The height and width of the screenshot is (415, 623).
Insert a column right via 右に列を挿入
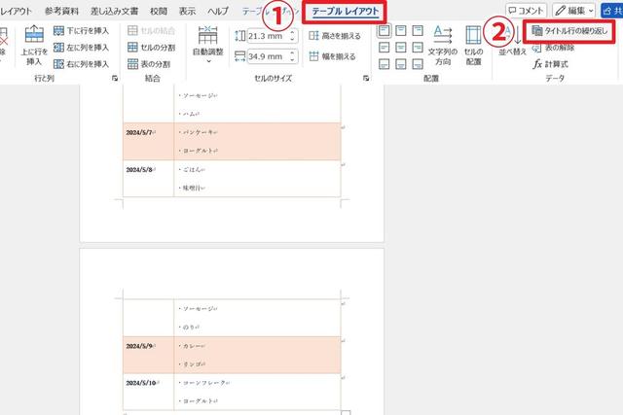tap(81, 64)
